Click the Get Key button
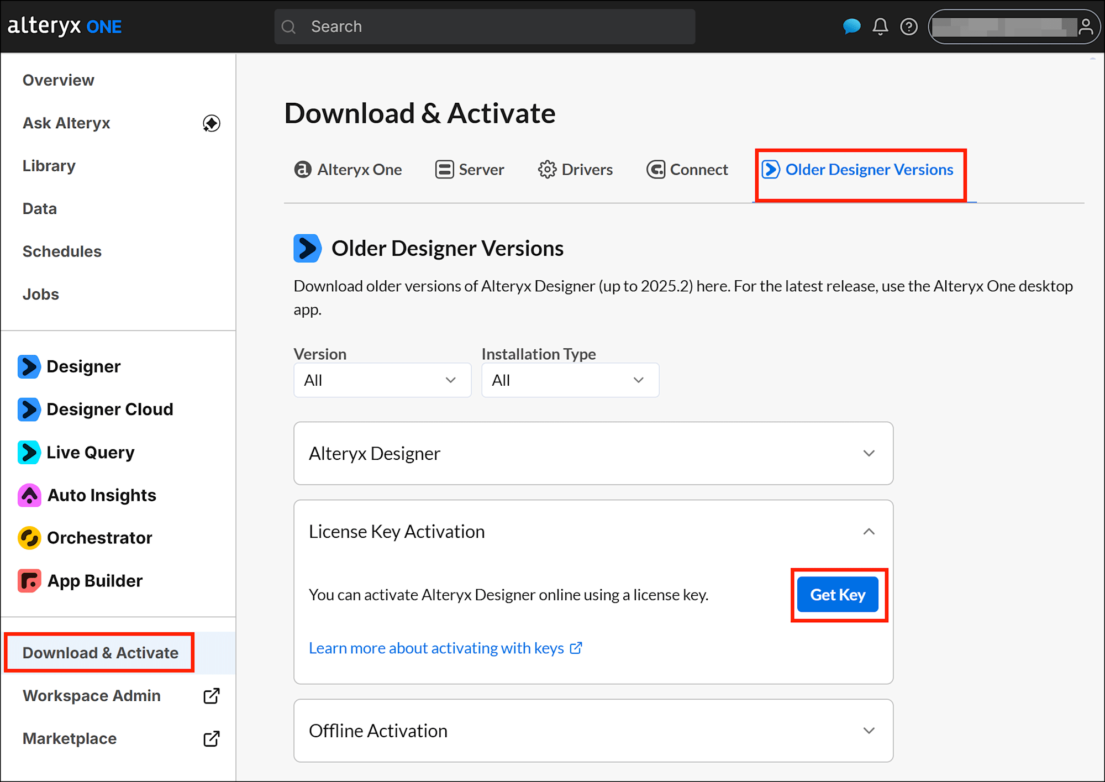Viewport: 1105px width, 782px height. pos(838,595)
